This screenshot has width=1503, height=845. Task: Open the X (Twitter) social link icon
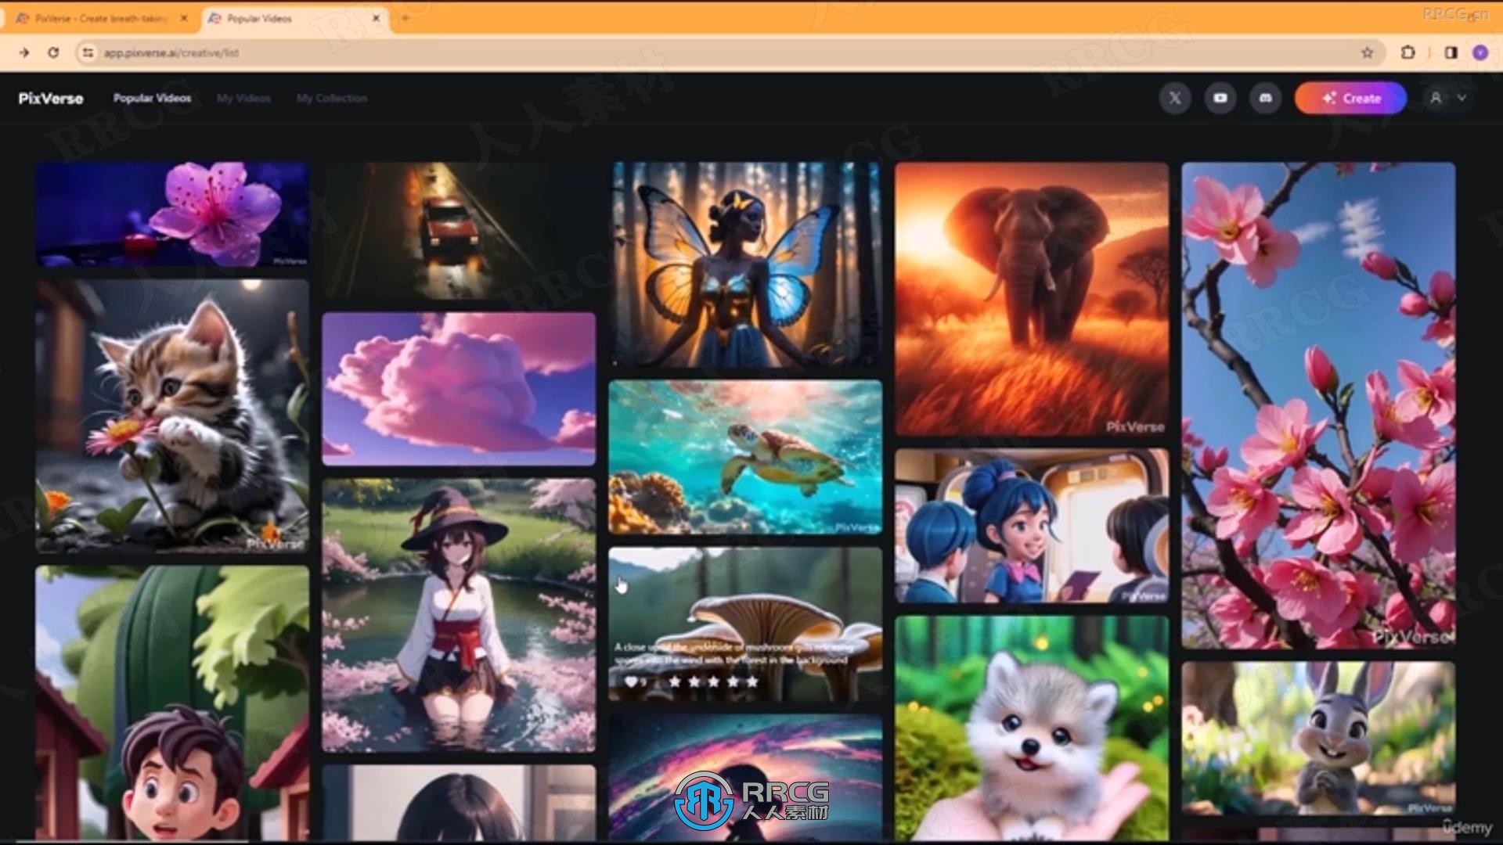(x=1175, y=98)
